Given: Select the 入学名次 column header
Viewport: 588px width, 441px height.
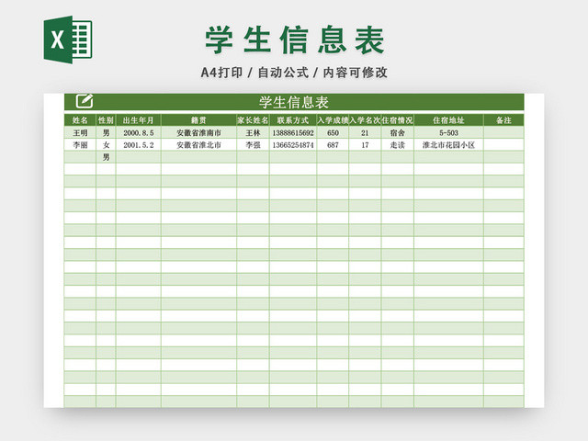Looking at the screenshot, I should tap(365, 120).
